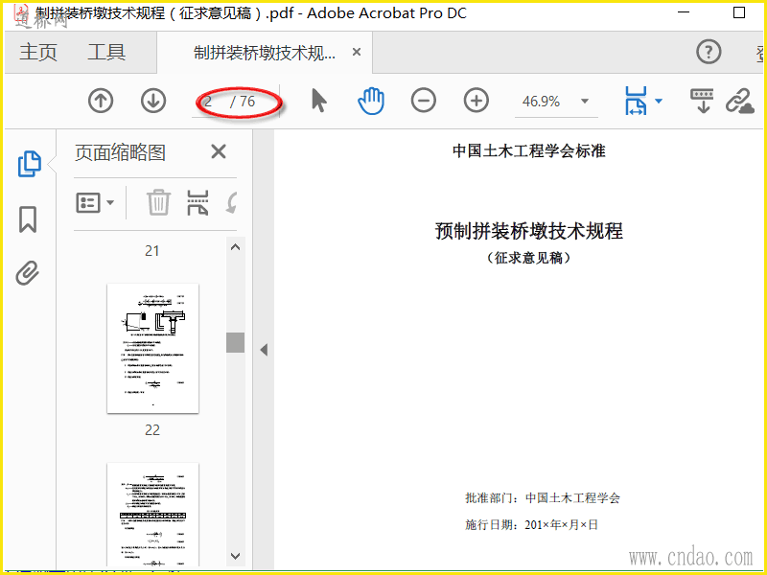767x575 pixels.
Task: Switch to the 主页 tab
Action: click(x=38, y=53)
